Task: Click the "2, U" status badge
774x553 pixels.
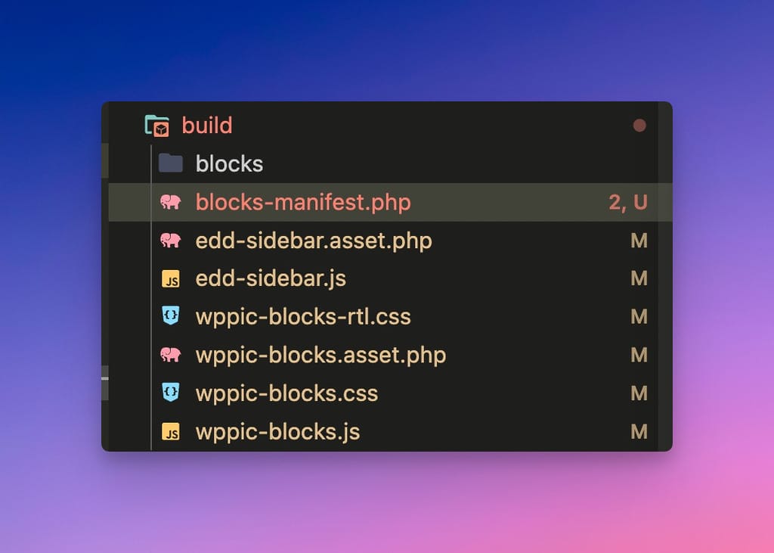Action: pyautogui.click(x=628, y=202)
